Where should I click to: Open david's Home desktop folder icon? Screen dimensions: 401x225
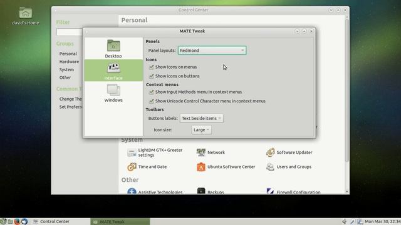tap(26, 16)
